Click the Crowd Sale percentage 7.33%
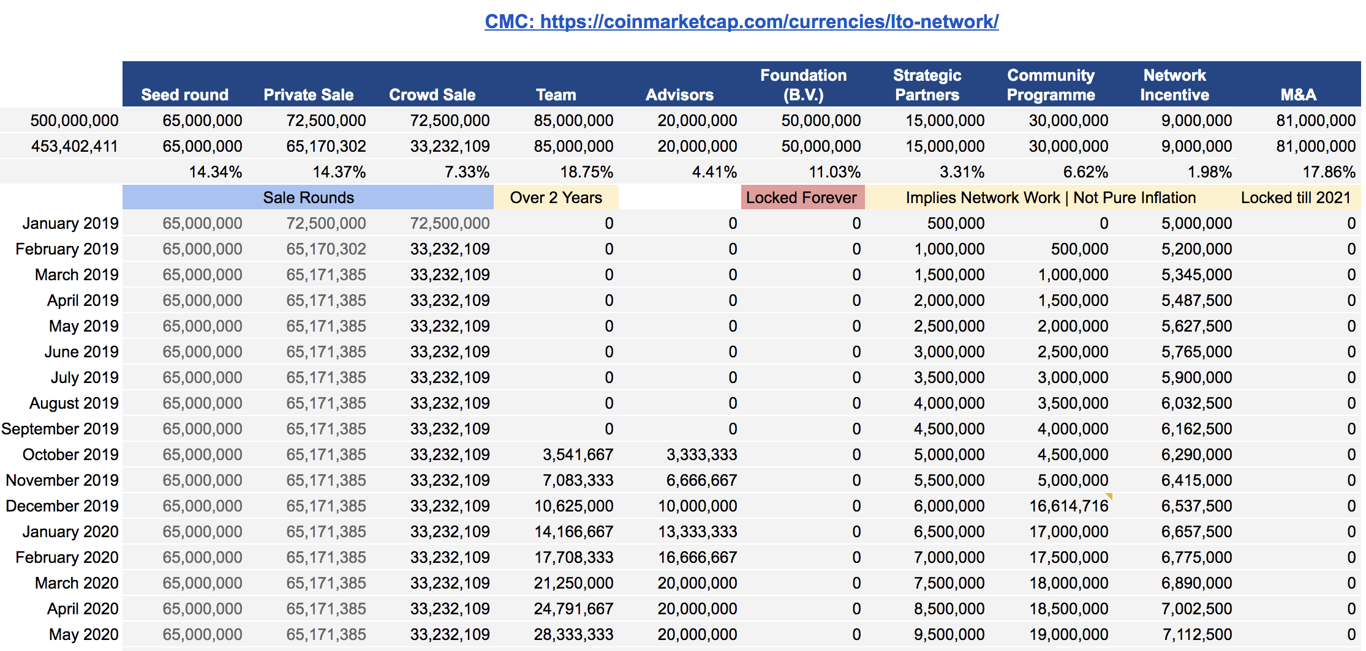Screen dimensions: 1366x651 coord(467,172)
